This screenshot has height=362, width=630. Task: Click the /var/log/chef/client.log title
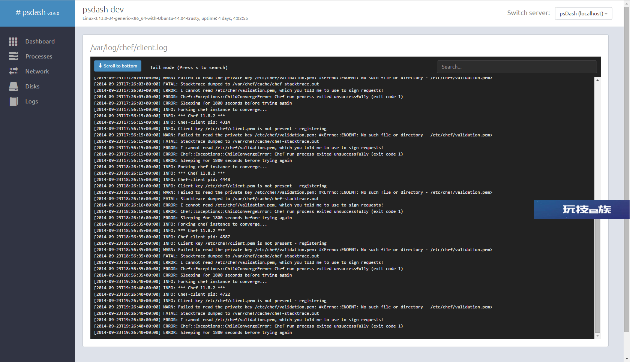point(129,48)
